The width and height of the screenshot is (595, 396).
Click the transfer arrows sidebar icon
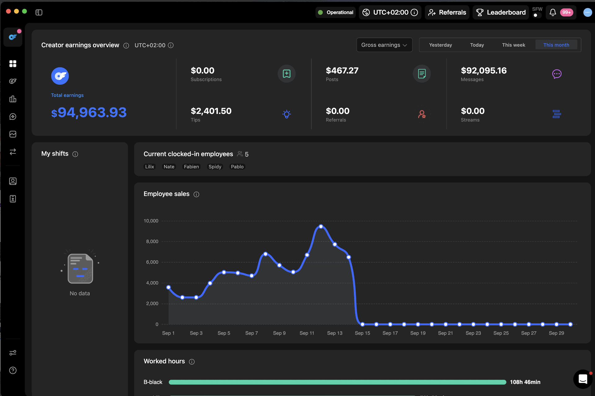coord(13,152)
